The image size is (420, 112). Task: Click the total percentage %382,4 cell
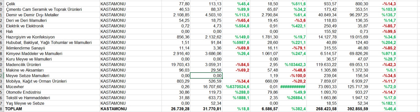tap(298, 109)
